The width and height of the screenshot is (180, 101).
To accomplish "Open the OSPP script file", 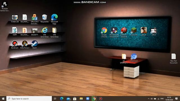I will point(15,31).
